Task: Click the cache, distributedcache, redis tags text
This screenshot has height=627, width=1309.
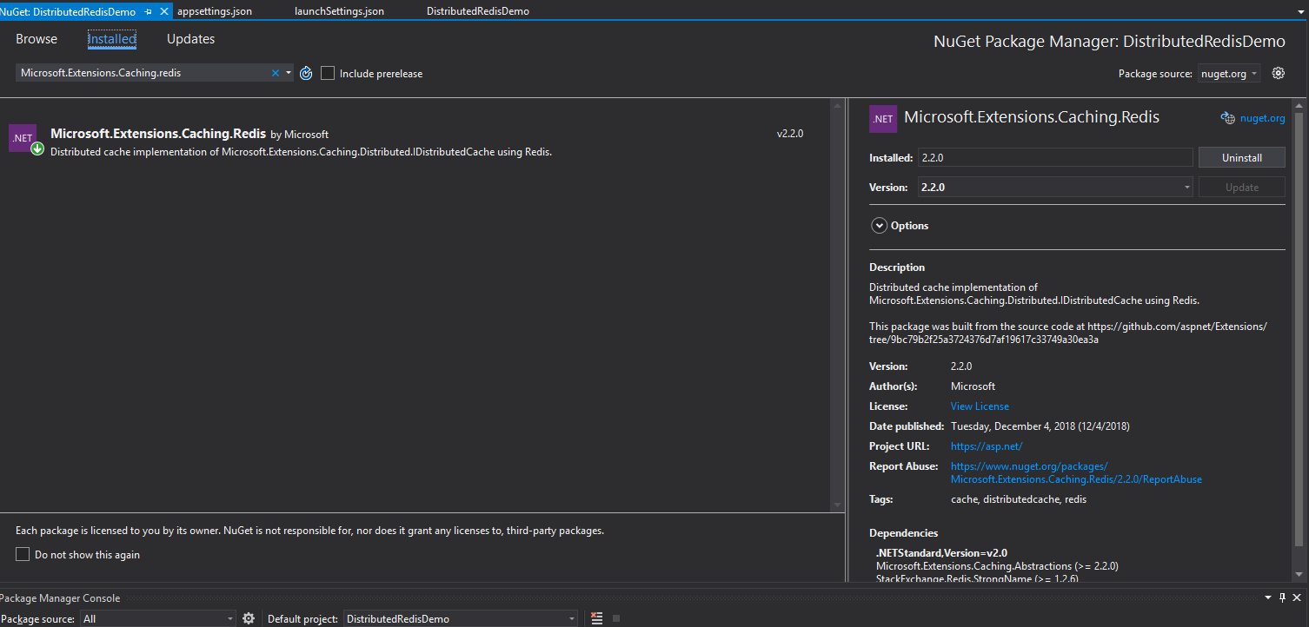Action: 1019,499
